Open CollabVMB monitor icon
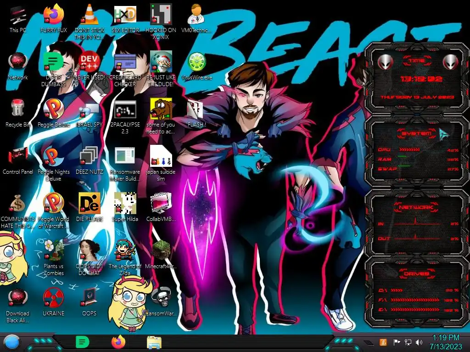470x352 pixels. [161, 208]
